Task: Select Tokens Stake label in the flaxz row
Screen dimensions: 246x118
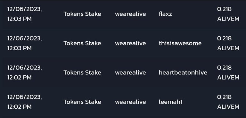Action: pos(82,14)
